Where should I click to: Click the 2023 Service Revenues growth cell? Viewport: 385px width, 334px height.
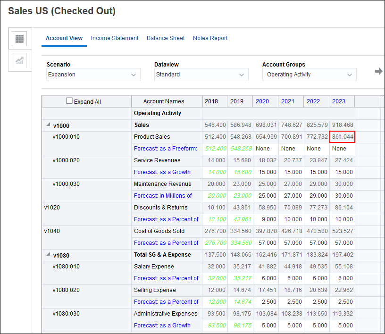point(342,172)
